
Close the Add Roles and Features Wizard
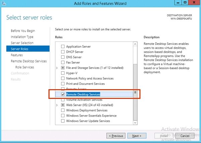click(x=194, y=2)
